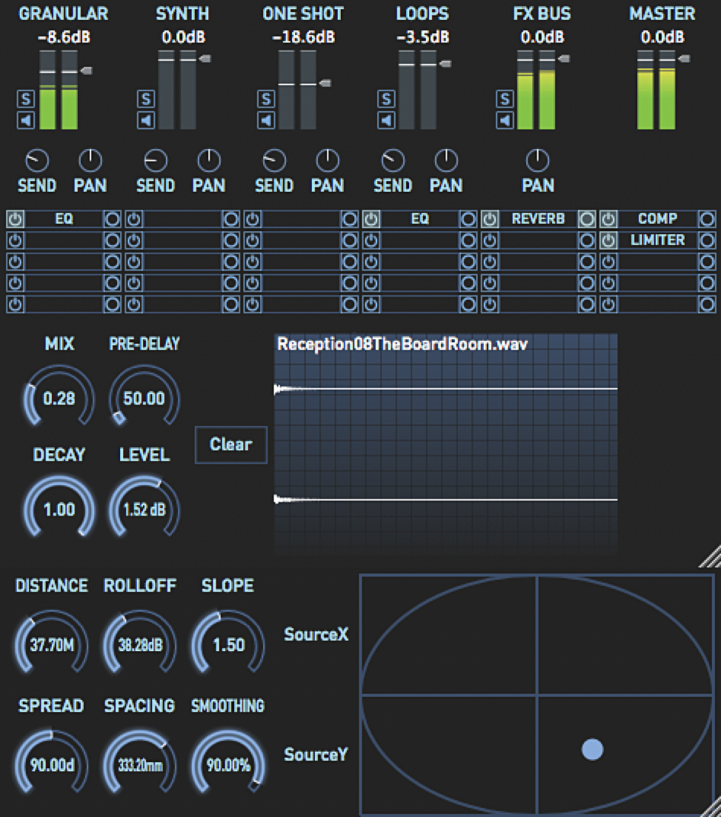Screen dimensions: 721x817
Task: Click the SYNTH SEND knob
Action: click(x=155, y=161)
